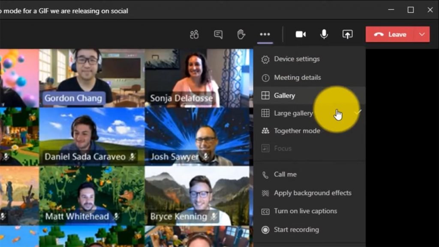This screenshot has height=247, width=439.
Task: Switch to Gallery view
Action: click(285, 95)
